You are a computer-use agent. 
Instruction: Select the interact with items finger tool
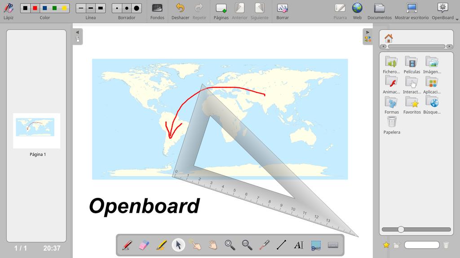click(195, 245)
